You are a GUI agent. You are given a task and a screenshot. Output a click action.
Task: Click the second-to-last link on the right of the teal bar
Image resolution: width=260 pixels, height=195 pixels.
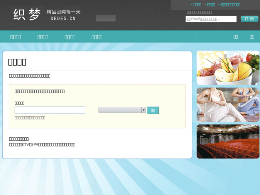(236, 37)
